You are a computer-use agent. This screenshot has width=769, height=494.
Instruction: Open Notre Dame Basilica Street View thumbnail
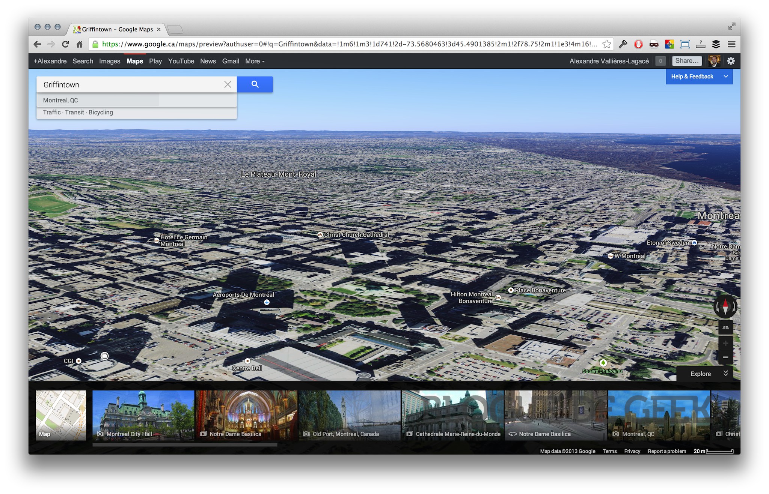[556, 415]
